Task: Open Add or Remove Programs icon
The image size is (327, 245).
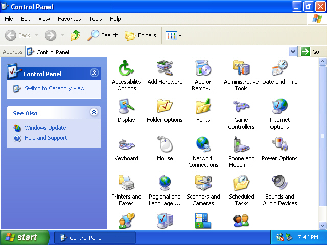Action: (x=203, y=68)
